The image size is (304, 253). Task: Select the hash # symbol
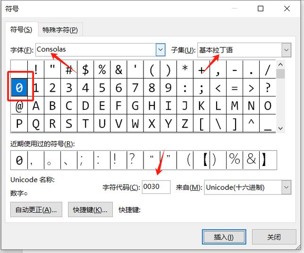(x=69, y=70)
